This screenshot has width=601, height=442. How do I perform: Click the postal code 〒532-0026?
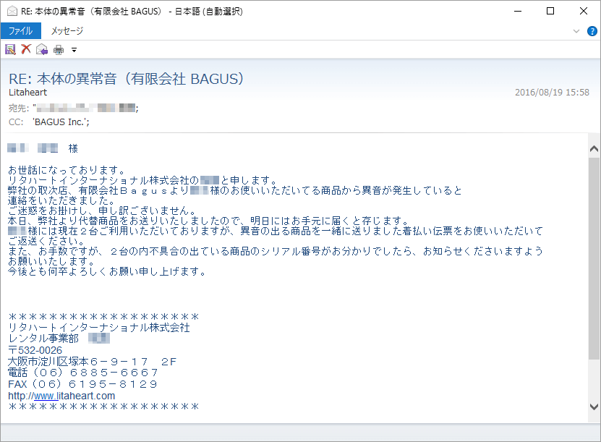[35, 350]
